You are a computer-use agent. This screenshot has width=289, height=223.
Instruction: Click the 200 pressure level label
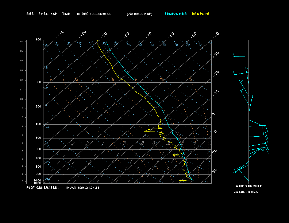pos(38,82)
